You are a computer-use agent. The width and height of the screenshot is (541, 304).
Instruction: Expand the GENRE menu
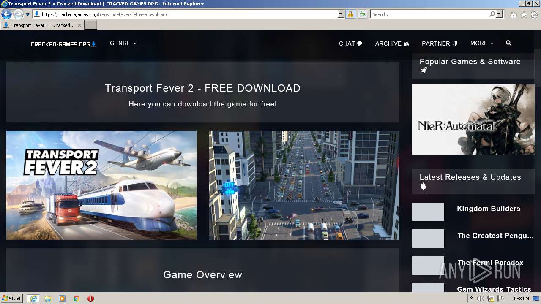(x=123, y=43)
